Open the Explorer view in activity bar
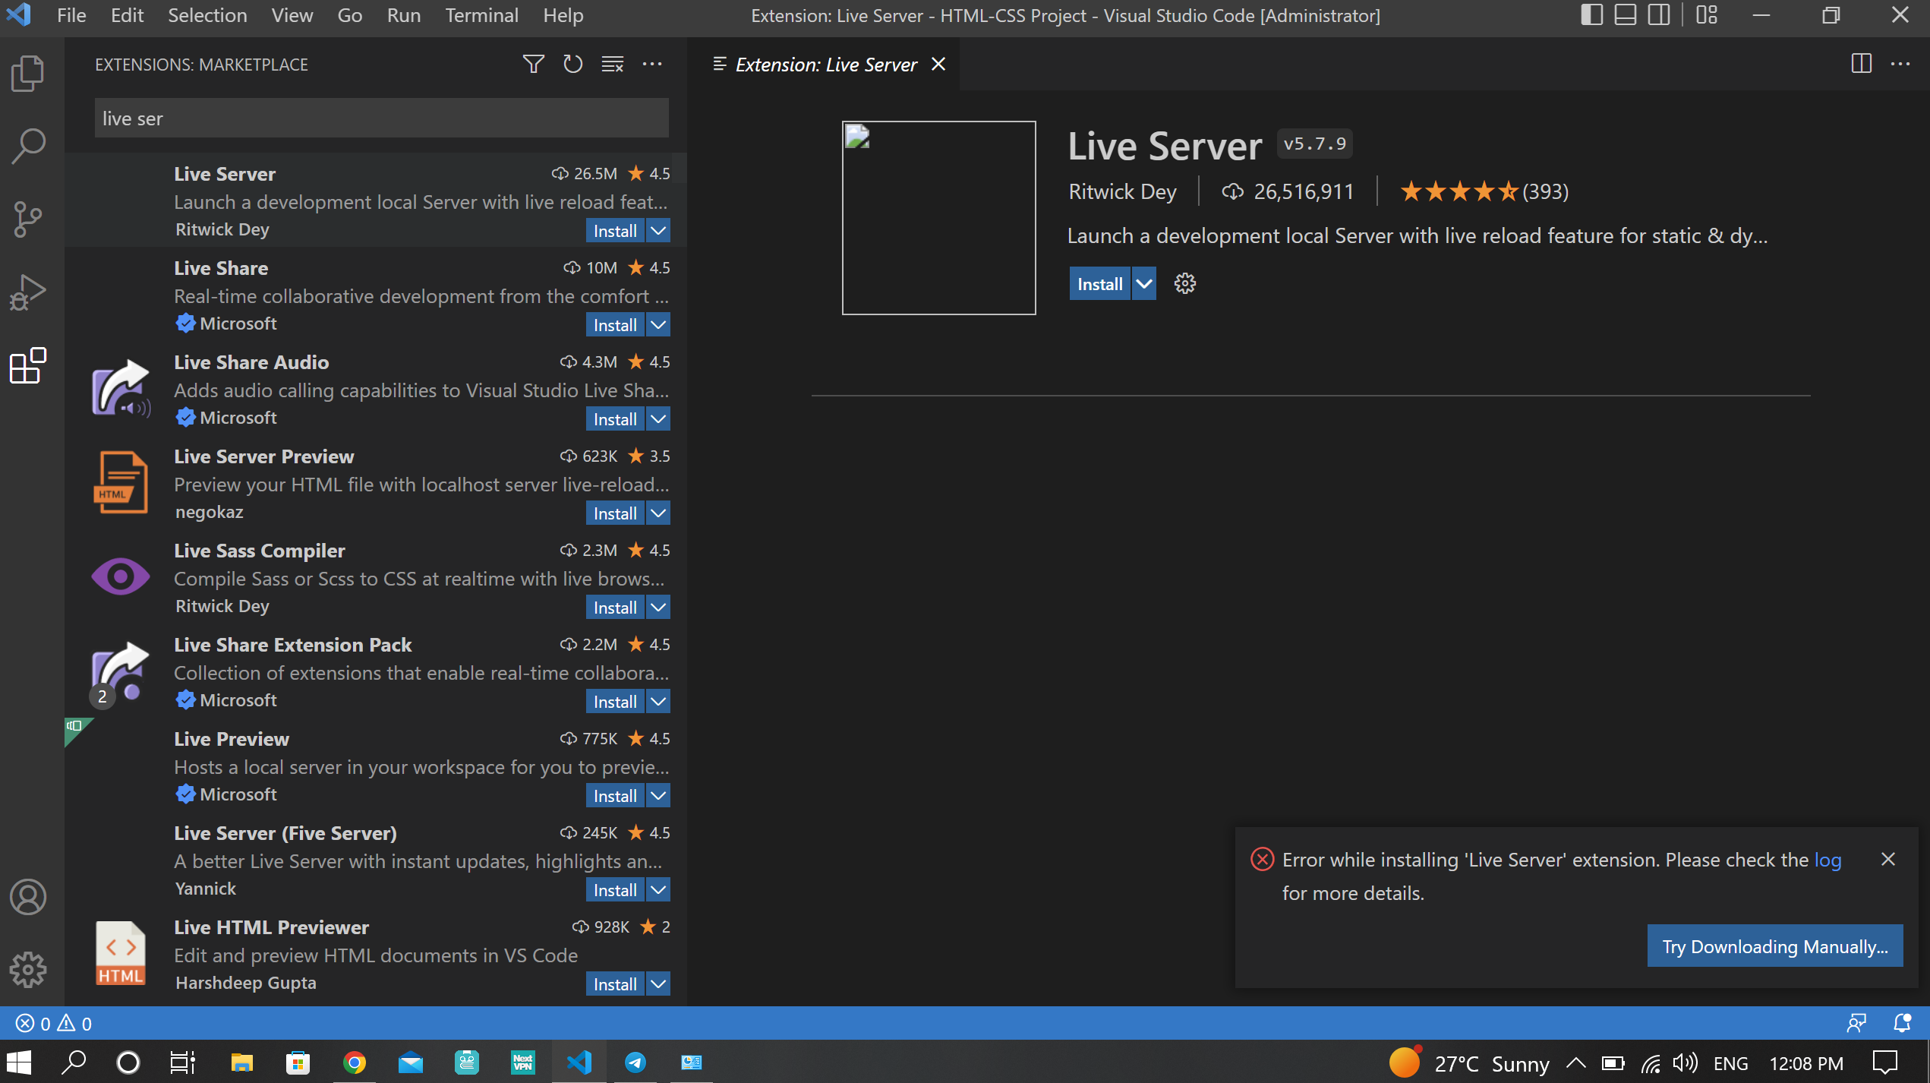1930x1083 pixels. point(28,74)
